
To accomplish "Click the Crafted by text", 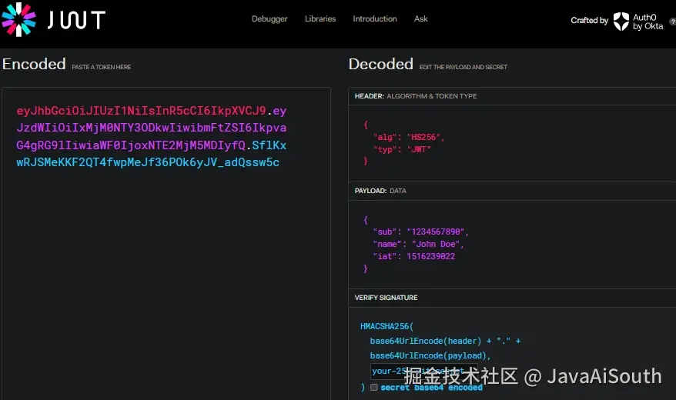I will pyautogui.click(x=589, y=21).
